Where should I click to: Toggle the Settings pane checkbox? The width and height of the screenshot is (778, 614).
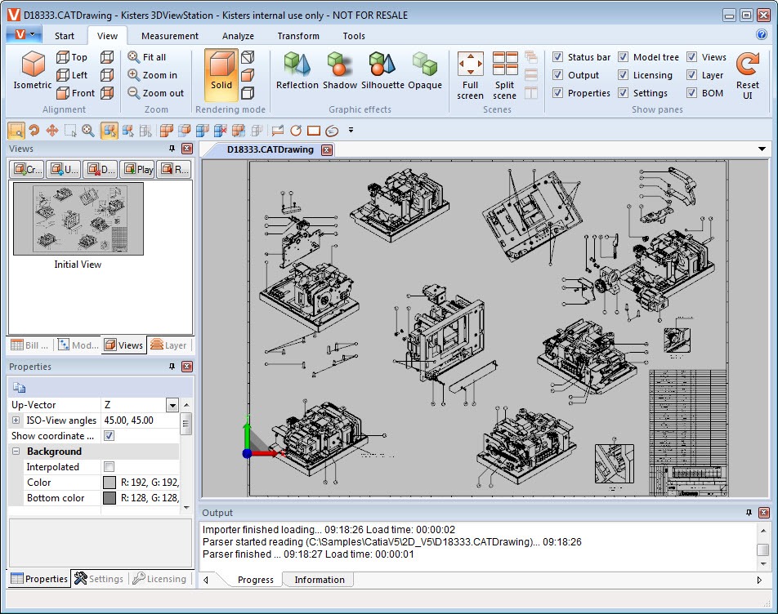pos(624,92)
